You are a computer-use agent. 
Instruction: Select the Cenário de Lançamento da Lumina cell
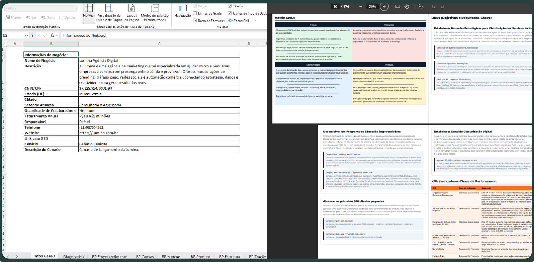click(159, 149)
